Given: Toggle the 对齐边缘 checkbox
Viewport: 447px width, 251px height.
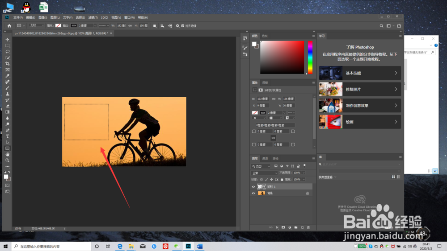Looking at the screenshot, I should pos(183,25).
